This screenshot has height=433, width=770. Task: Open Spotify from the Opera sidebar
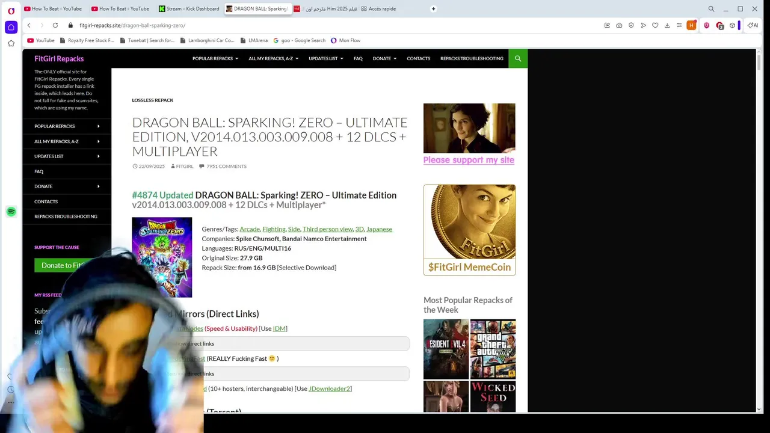[11, 212]
